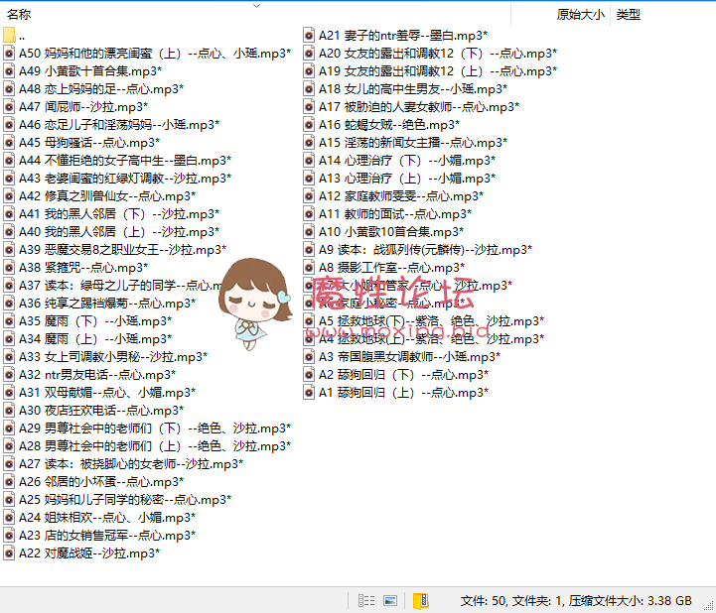Click the icon of A8 摄影工作室
Image resolution: width=716 pixels, height=613 pixels.
point(309,267)
